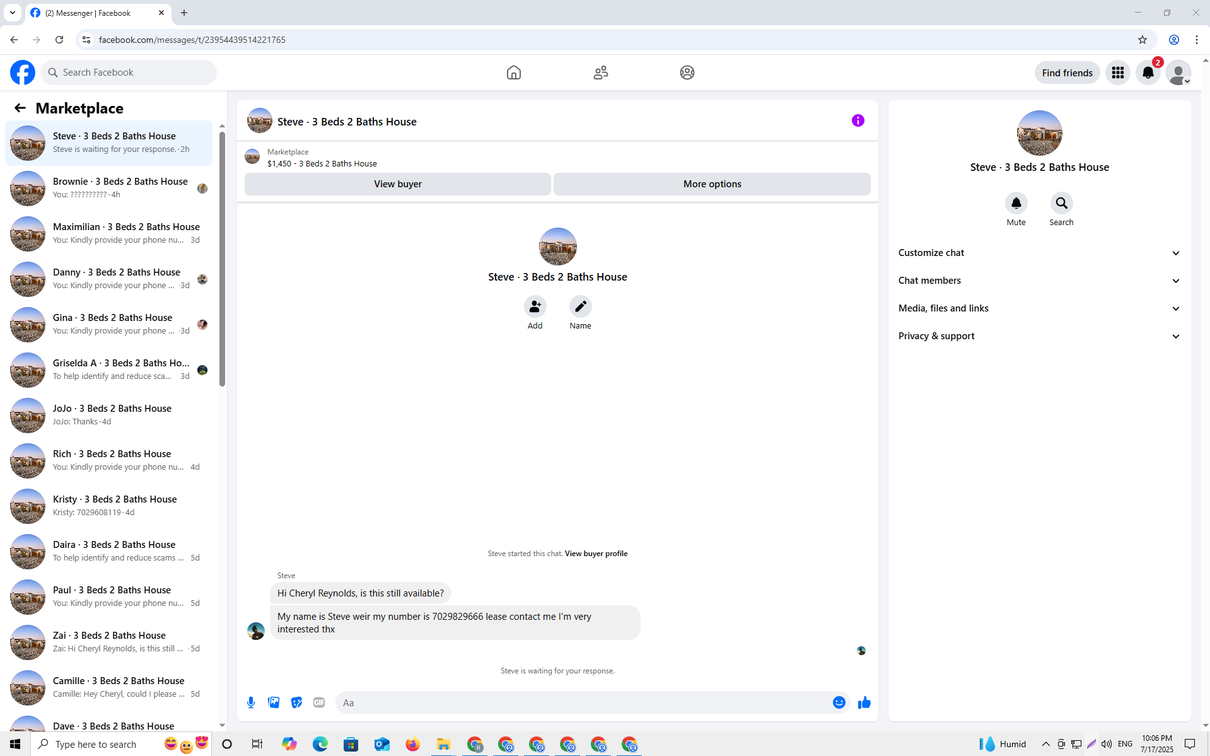The height and width of the screenshot is (756, 1210).
Task: Click the right panel listing profile photo
Action: coord(1039,133)
